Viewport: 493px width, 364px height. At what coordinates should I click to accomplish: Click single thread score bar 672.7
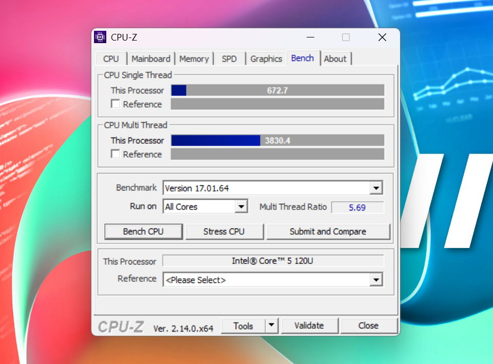tap(278, 90)
